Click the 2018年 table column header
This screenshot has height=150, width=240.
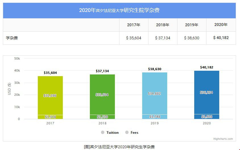pyautogui.click(x=163, y=25)
